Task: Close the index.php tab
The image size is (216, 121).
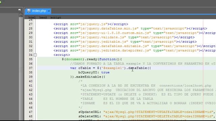Action: (49, 11)
